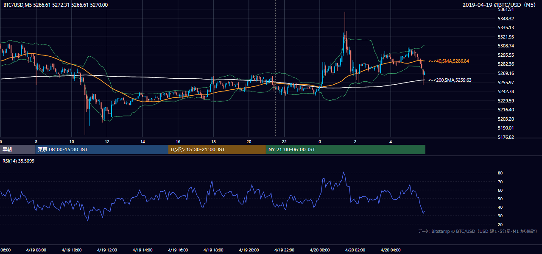
Task: Click the Bitstamp data source credit text
Action: click(478, 231)
